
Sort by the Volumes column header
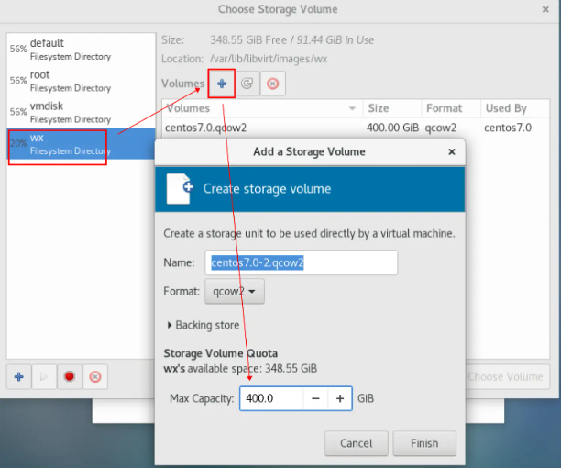[262, 108]
